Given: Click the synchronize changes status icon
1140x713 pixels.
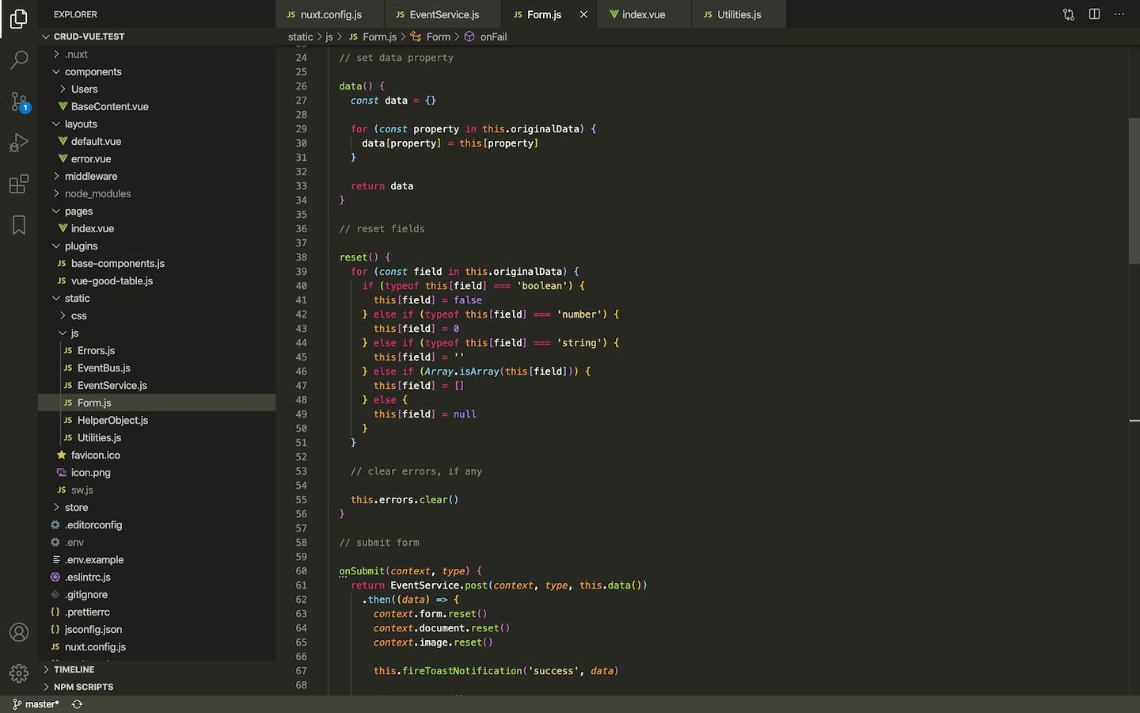Looking at the screenshot, I should pyautogui.click(x=77, y=704).
